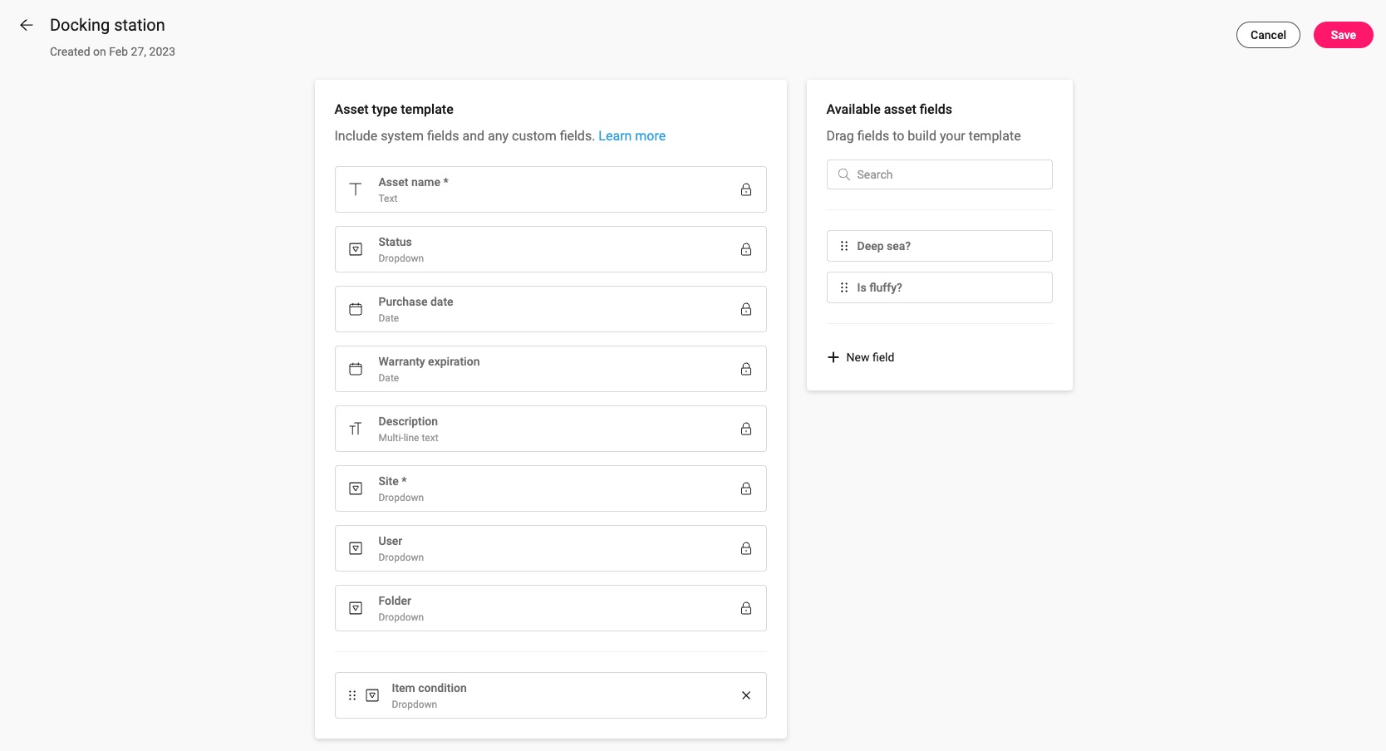1386x751 pixels.
Task: Click the calendar icon for Purchase date
Action: [356, 309]
